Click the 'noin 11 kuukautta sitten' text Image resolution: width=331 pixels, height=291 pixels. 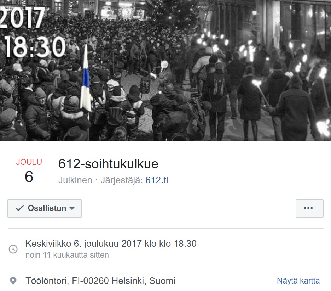coord(67,255)
